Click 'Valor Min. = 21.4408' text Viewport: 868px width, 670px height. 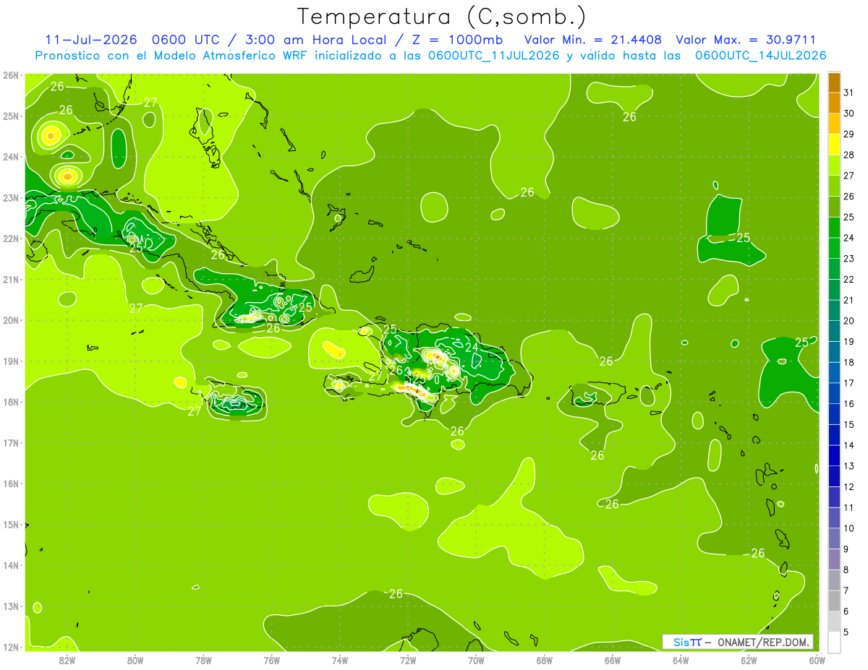[592, 40]
